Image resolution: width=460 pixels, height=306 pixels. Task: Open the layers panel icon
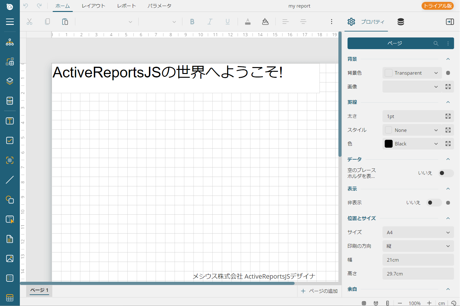point(10,81)
